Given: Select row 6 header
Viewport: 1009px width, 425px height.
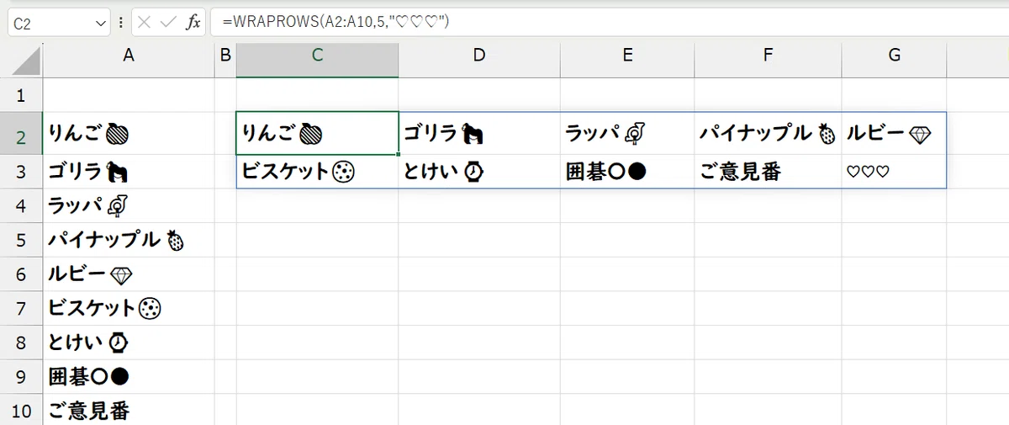Looking at the screenshot, I should click(x=21, y=274).
